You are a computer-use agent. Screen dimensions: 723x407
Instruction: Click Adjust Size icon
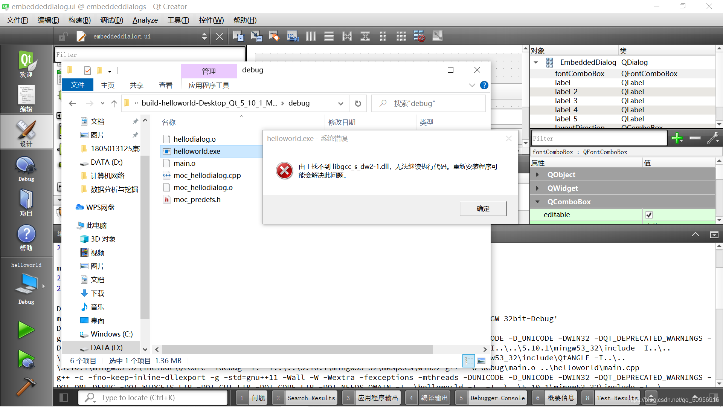click(437, 36)
